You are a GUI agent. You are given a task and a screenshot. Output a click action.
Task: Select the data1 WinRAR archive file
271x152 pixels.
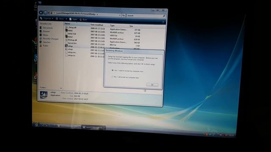69,30
